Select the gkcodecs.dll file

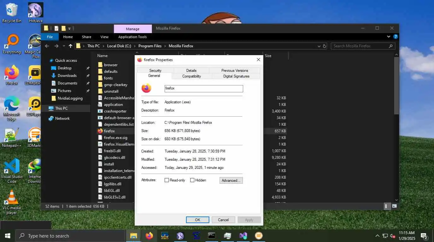[114, 158]
